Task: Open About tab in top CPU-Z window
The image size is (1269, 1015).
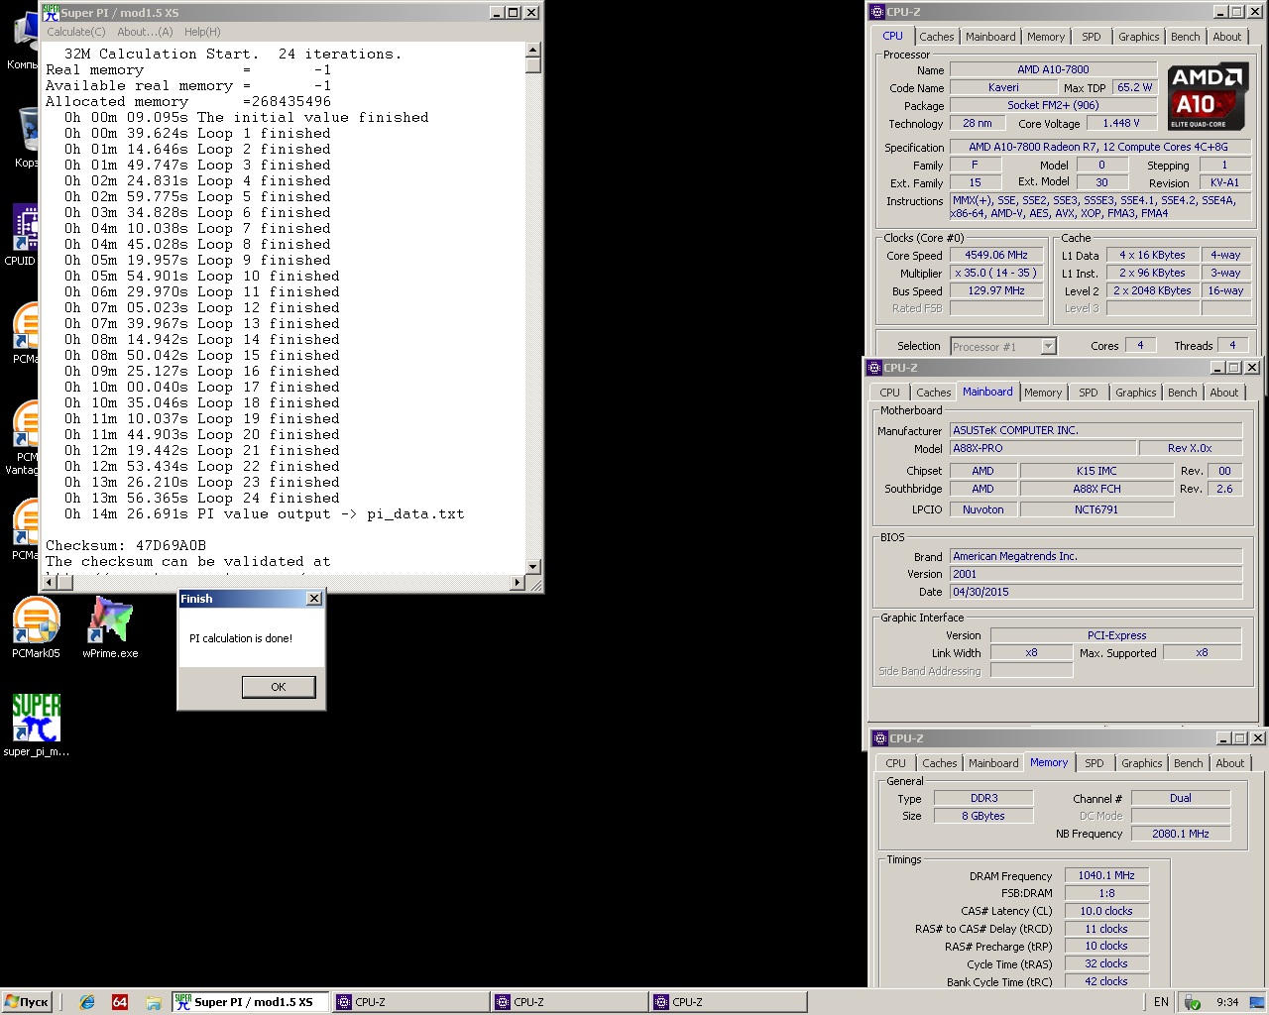Action: pyautogui.click(x=1227, y=37)
